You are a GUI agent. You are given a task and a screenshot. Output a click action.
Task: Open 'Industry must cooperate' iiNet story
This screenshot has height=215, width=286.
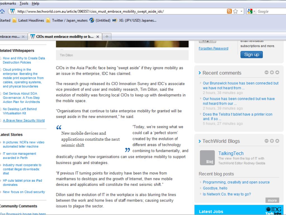22,169
